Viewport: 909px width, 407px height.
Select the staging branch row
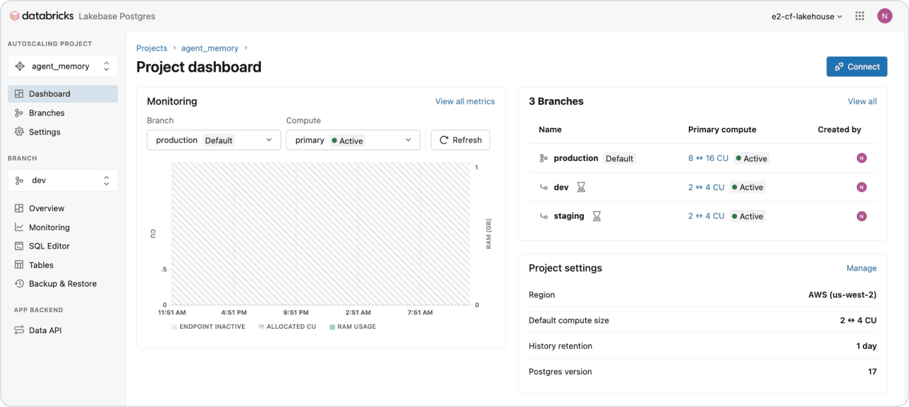pyautogui.click(x=568, y=216)
